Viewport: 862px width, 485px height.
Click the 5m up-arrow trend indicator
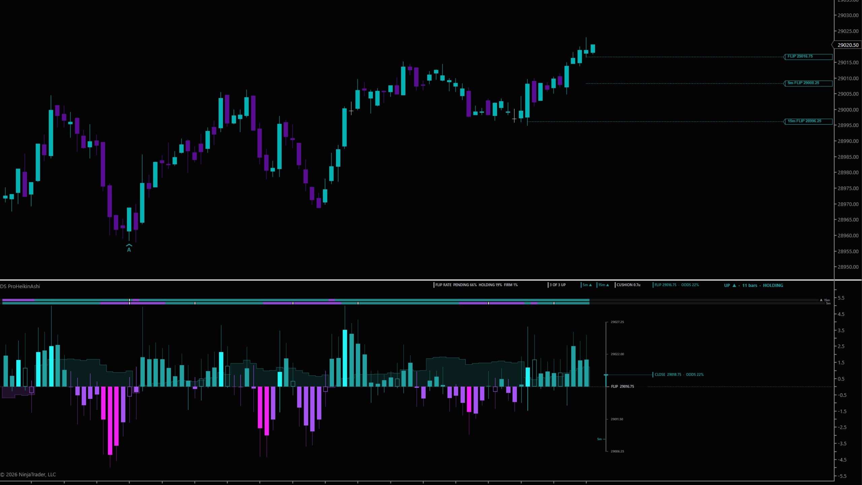[587, 285]
